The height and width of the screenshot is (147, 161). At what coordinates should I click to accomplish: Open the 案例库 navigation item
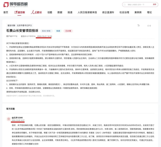point(138,12)
